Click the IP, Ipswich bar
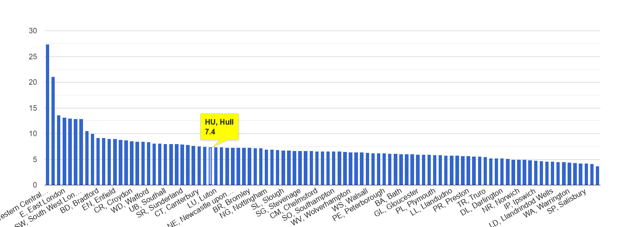The height and width of the screenshot is (227, 626). click(x=536, y=173)
